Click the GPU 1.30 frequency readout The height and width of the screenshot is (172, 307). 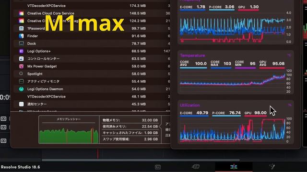(248, 7)
